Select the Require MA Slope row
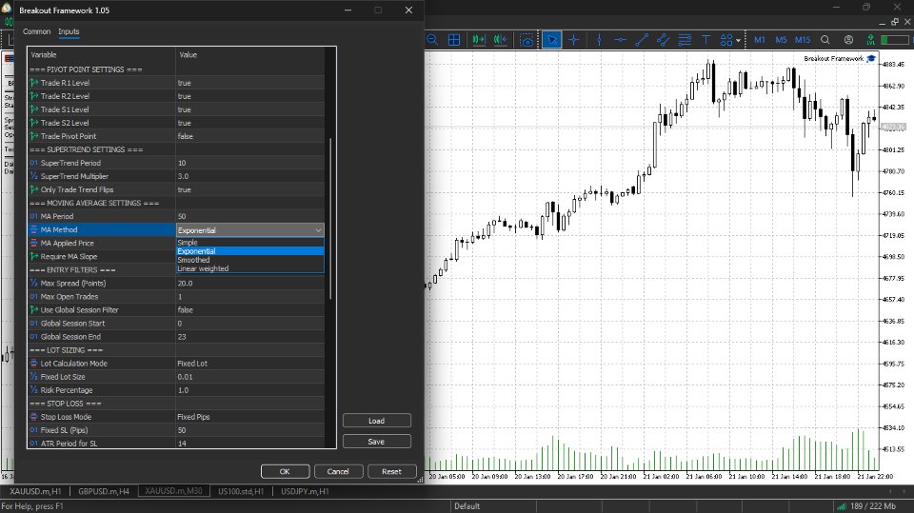The height and width of the screenshot is (513, 914). (x=102, y=257)
